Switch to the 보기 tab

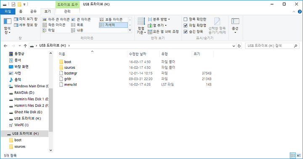coord(48,11)
